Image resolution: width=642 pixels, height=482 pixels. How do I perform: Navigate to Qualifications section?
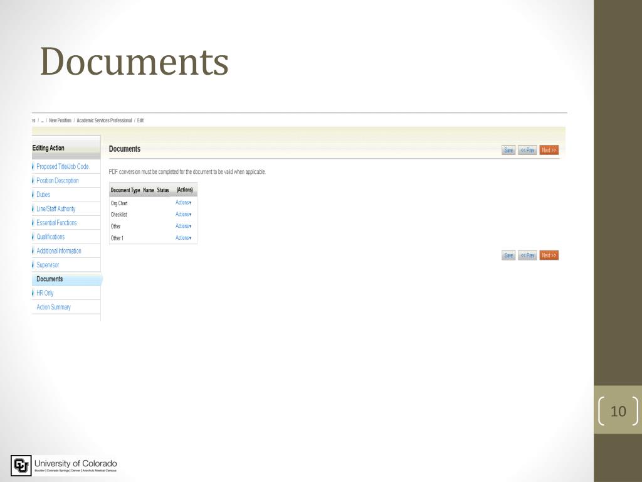[x=50, y=237]
